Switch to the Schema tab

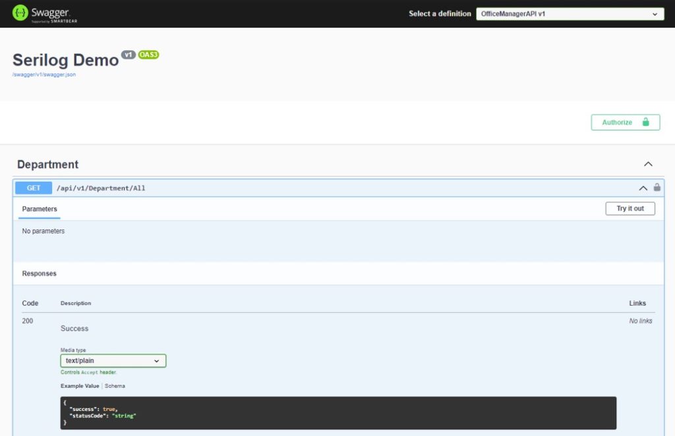pyautogui.click(x=115, y=386)
